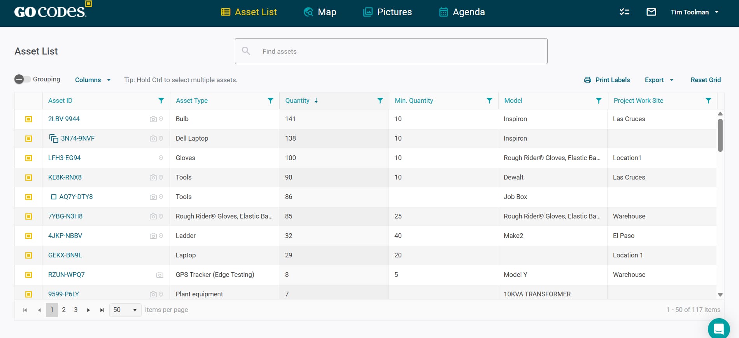Click the Find assets search field

[391, 51]
